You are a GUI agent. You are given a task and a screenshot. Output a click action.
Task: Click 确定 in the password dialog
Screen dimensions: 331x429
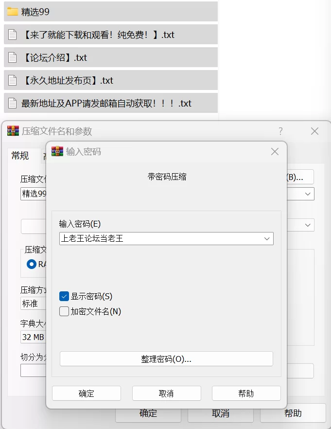click(x=86, y=393)
